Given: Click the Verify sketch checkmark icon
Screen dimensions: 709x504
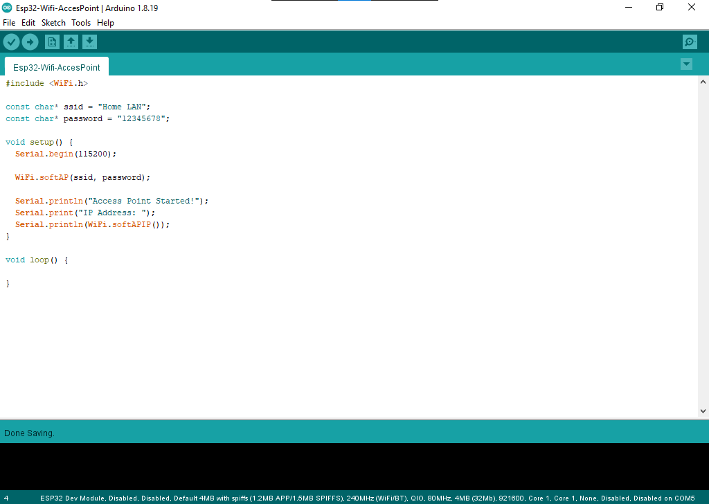Looking at the screenshot, I should click(x=11, y=42).
